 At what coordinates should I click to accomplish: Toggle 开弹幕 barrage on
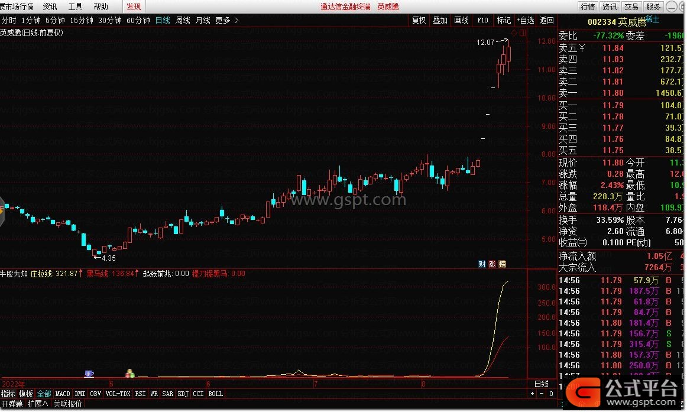click(12, 404)
